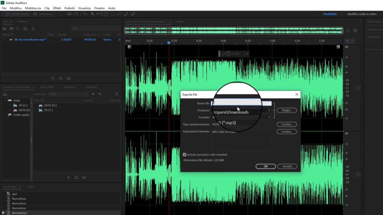Select Apri entry in Cronologia panel

click(x=14, y=194)
